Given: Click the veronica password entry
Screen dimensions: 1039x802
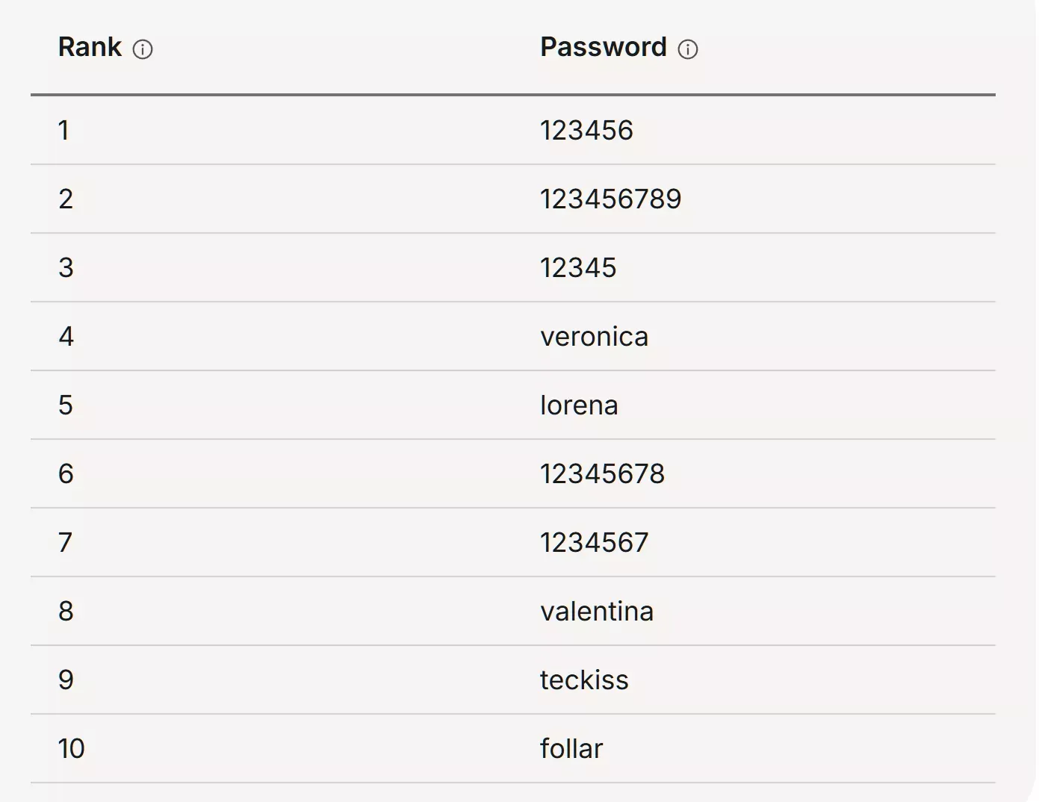Looking at the screenshot, I should pyautogui.click(x=594, y=337).
